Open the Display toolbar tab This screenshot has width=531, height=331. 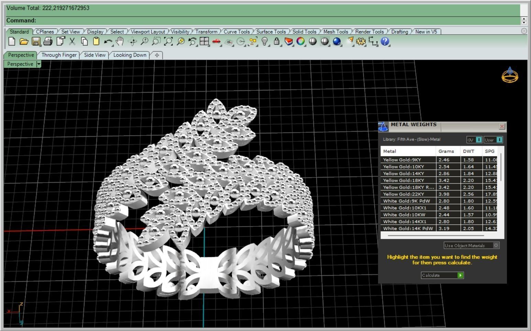(95, 32)
